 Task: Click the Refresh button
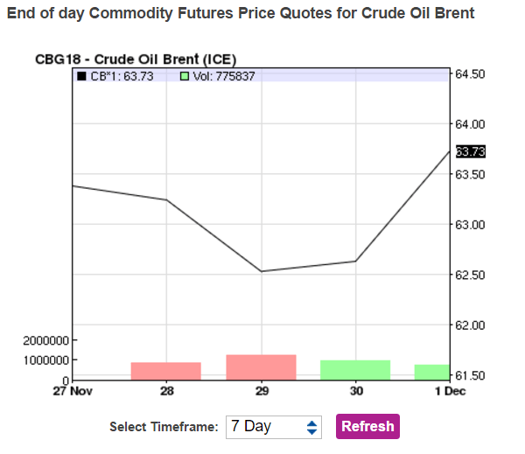[x=367, y=427]
